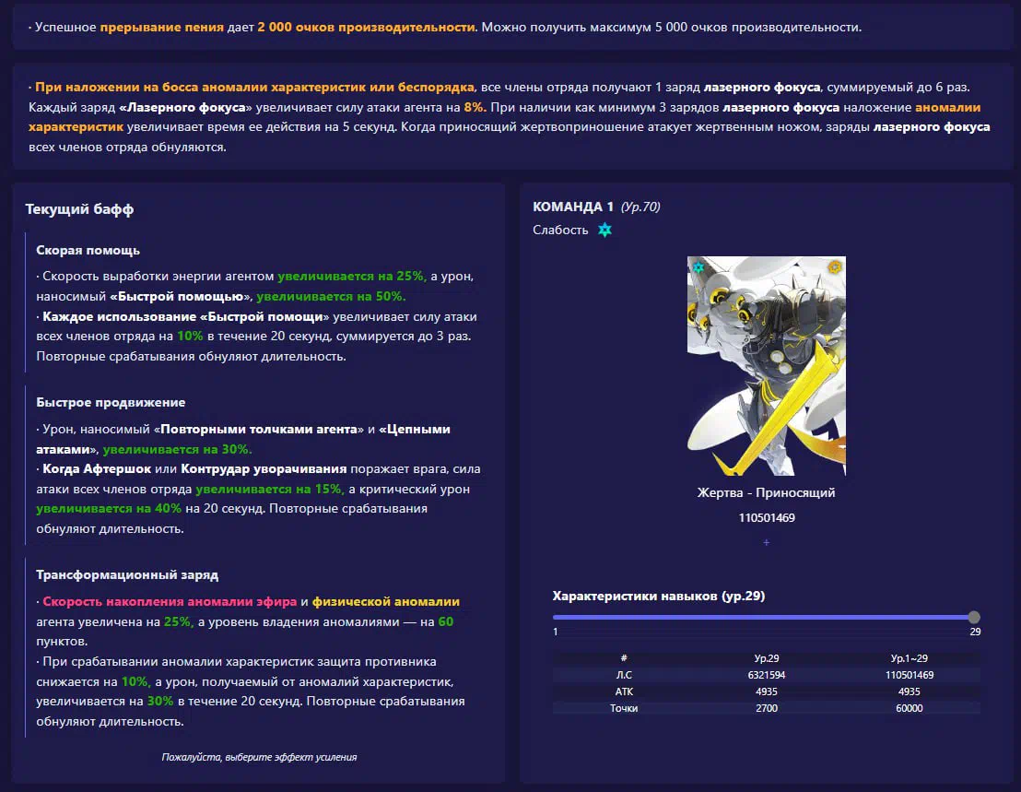Click the "КОМАНДА 1" title

[573, 207]
